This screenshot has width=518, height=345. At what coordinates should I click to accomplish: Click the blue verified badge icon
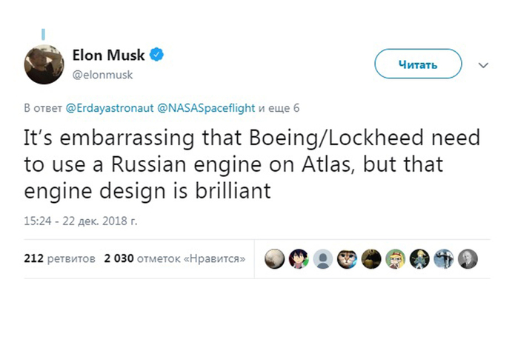156,55
